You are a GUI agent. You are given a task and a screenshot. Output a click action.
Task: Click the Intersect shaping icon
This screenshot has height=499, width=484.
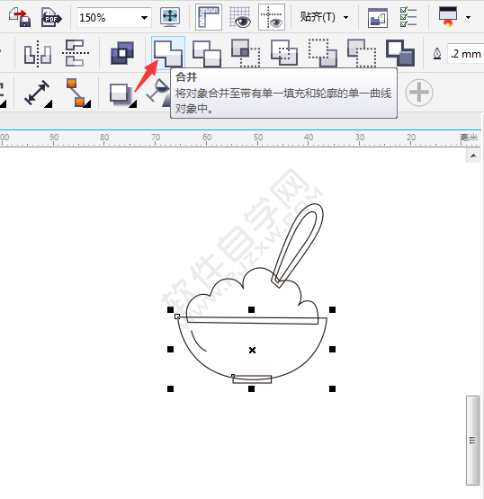tap(246, 53)
